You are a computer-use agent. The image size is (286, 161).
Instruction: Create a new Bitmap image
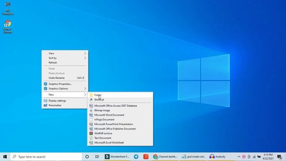pos(120,110)
